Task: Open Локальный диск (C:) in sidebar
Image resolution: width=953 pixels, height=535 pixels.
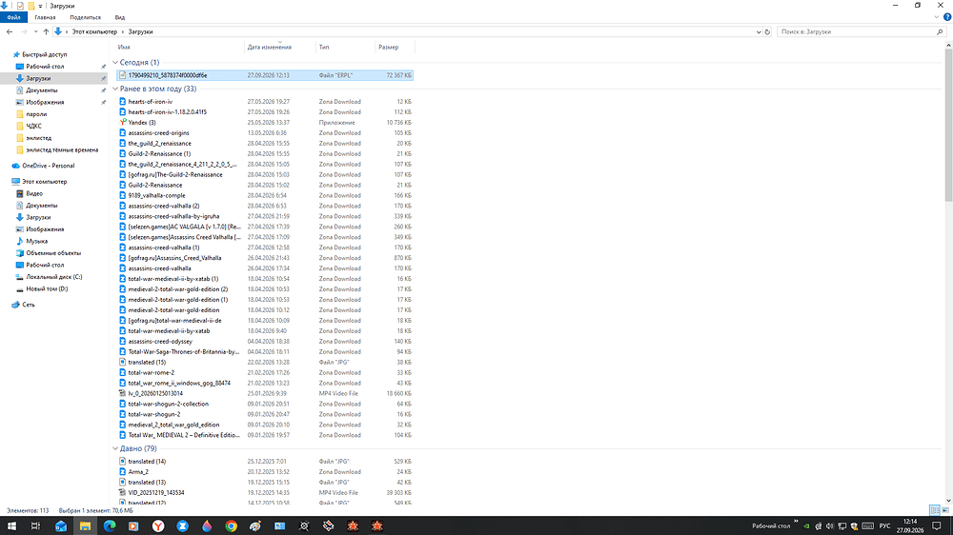Action: 53,277
